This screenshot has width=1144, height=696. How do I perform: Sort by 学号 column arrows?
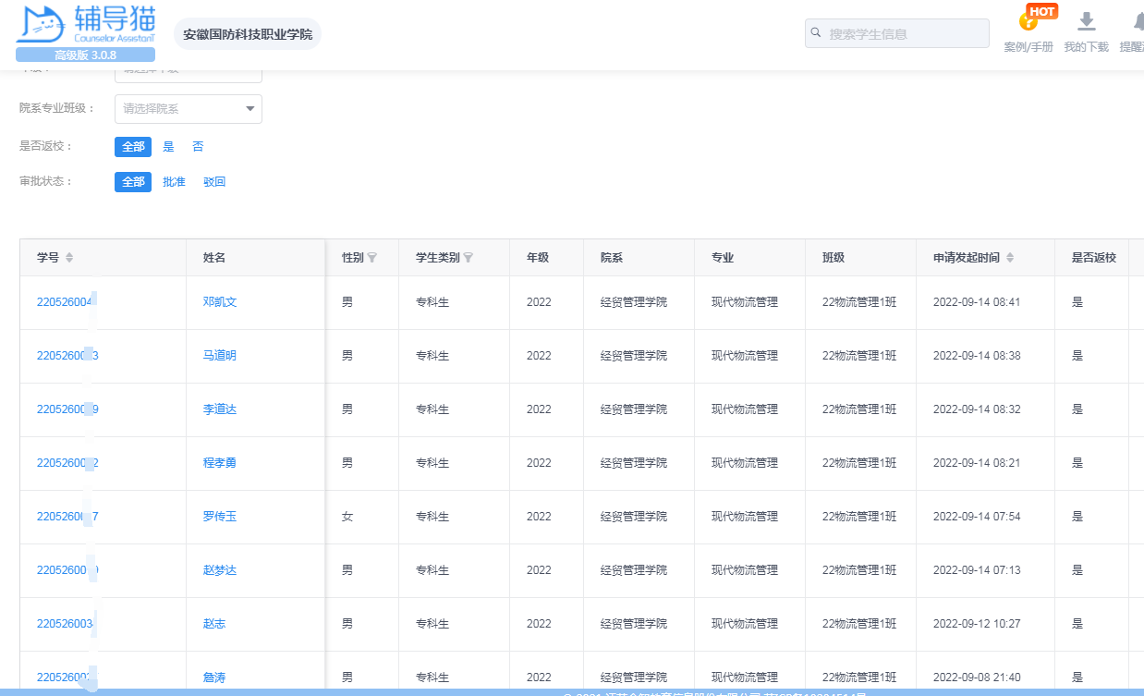pos(69,258)
